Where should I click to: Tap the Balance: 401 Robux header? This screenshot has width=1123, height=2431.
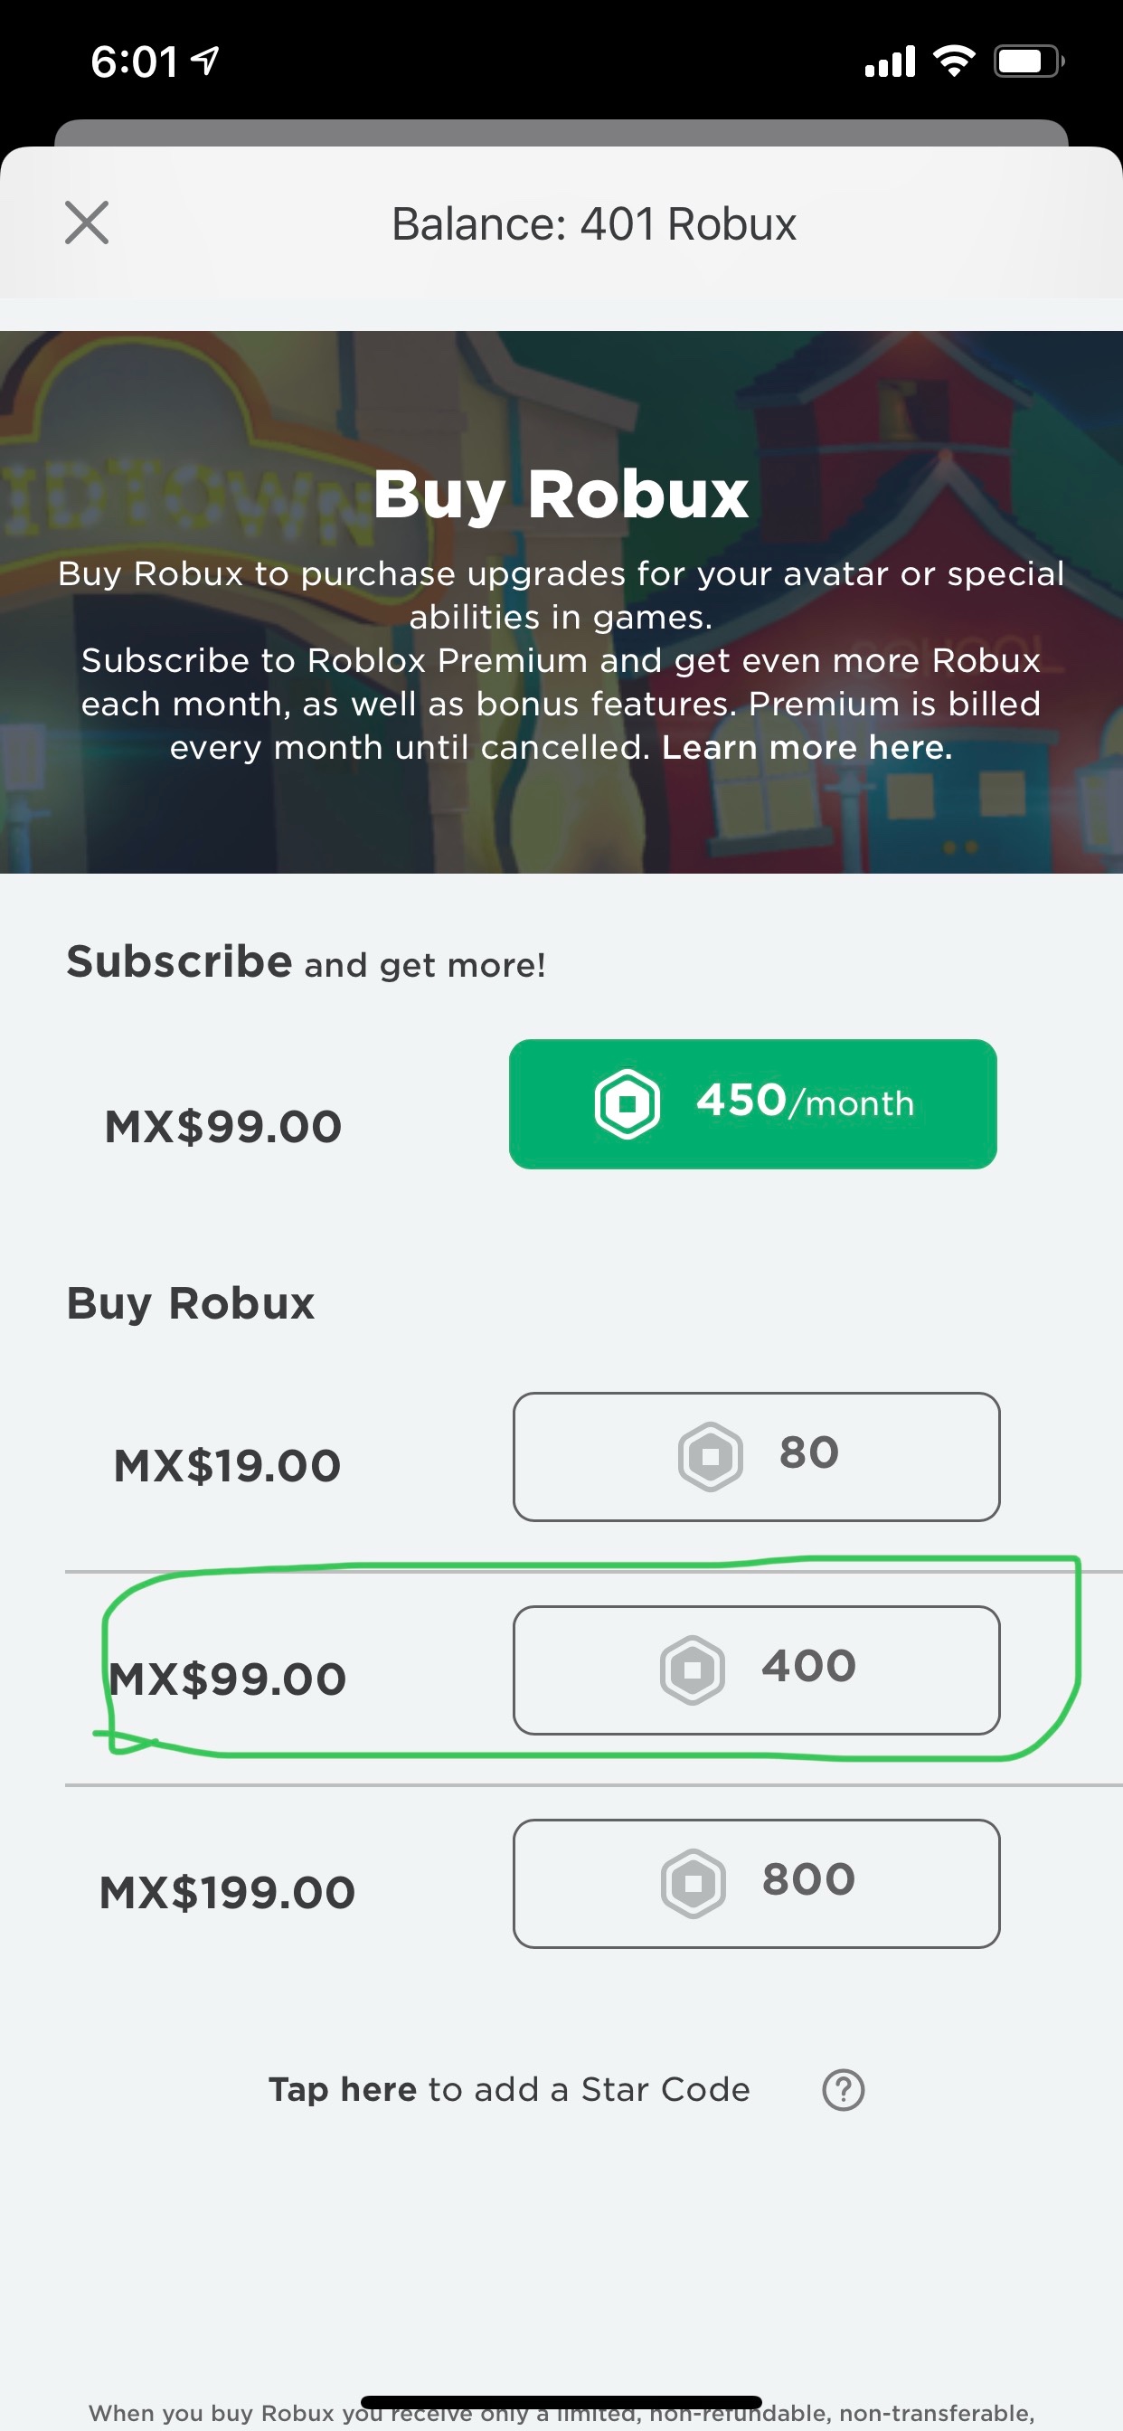[x=593, y=223]
